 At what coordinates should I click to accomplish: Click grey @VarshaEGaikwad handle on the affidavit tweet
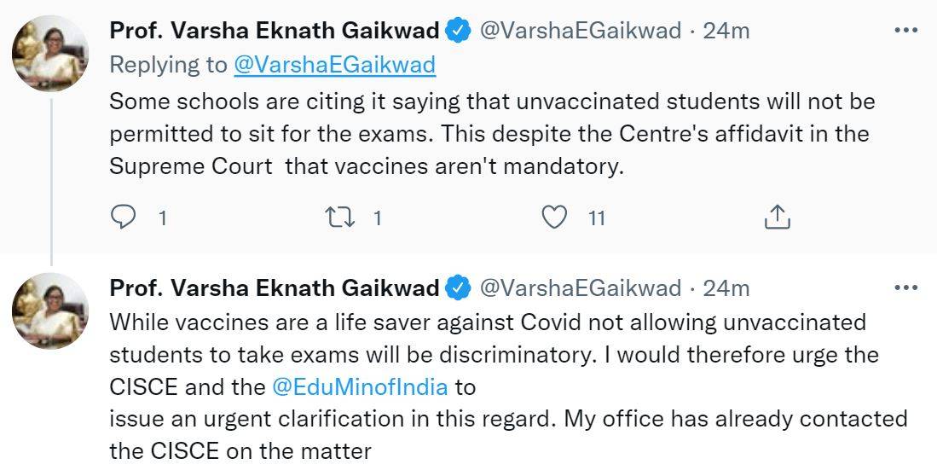[x=581, y=32]
